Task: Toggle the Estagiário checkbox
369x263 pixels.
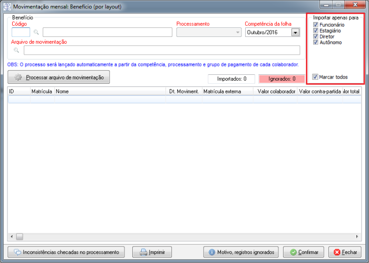Action: pos(316,31)
